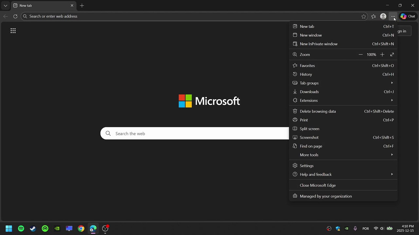
Task: Open the clock and date panel
Action: pos(405,228)
